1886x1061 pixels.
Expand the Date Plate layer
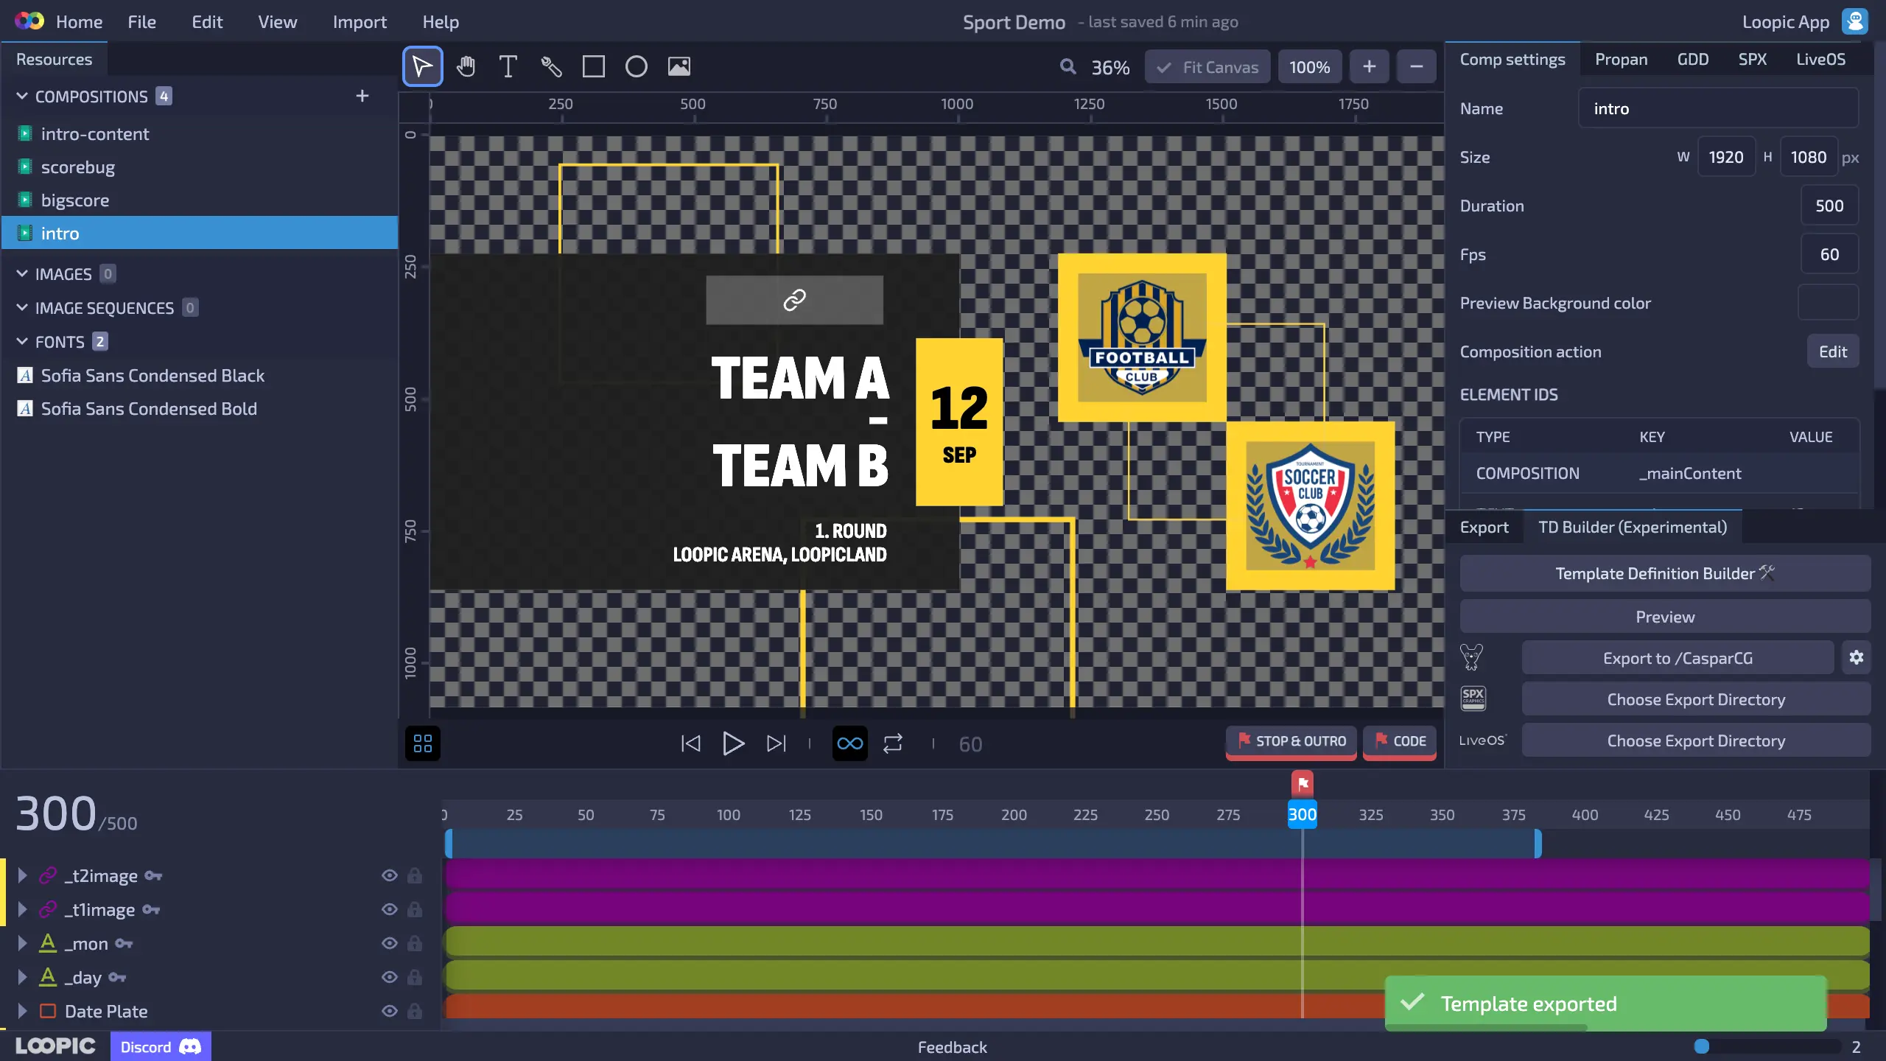pyautogui.click(x=22, y=1011)
